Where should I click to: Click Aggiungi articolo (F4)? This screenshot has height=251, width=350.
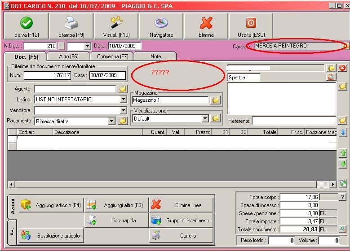pos(51,205)
